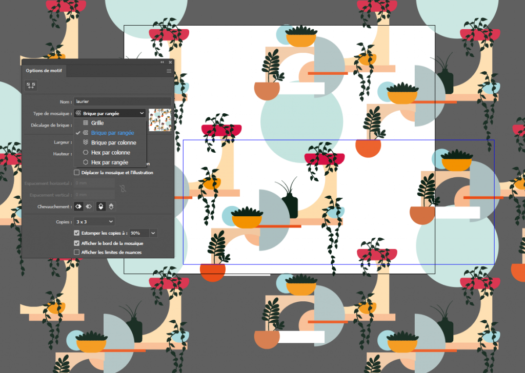Viewport: 525px width, 373px height.
Task: Click the 'Hauteur :' label
Action: tap(63, 154)
